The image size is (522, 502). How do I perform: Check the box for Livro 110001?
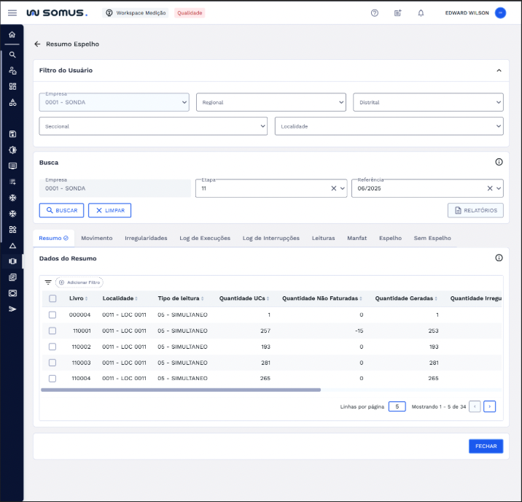click(x=52, y=331)
